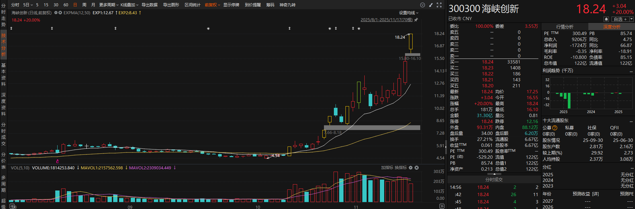
Task: Click the fullscreen chart icon
Action: [x=439, y=5]
